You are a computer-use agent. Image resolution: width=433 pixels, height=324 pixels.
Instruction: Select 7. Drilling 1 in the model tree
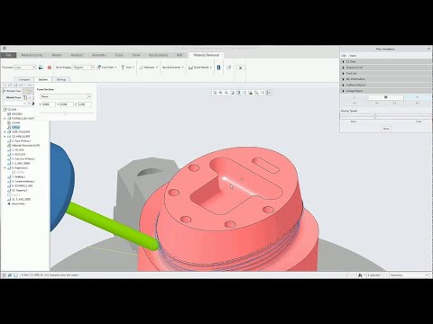[x=19, y=176]
